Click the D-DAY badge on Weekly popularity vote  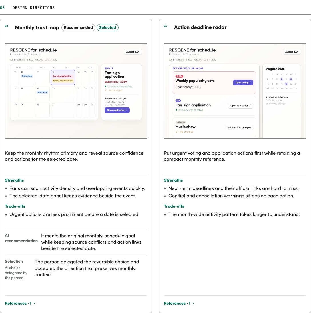pos(179,76)
